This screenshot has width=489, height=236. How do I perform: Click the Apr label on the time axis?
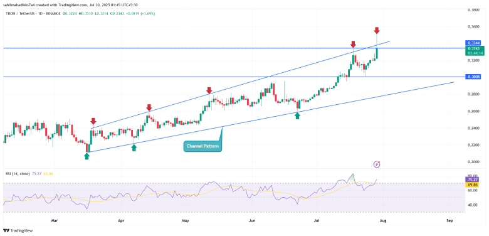(x=121, y=221)
